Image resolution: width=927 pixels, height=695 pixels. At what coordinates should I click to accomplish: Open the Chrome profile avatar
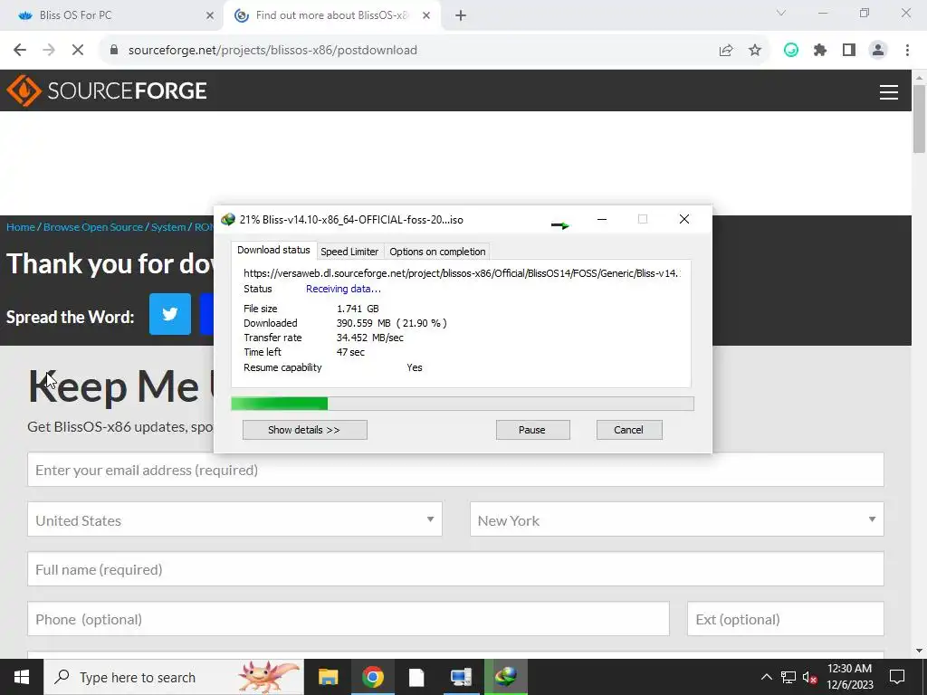(878, 50)
